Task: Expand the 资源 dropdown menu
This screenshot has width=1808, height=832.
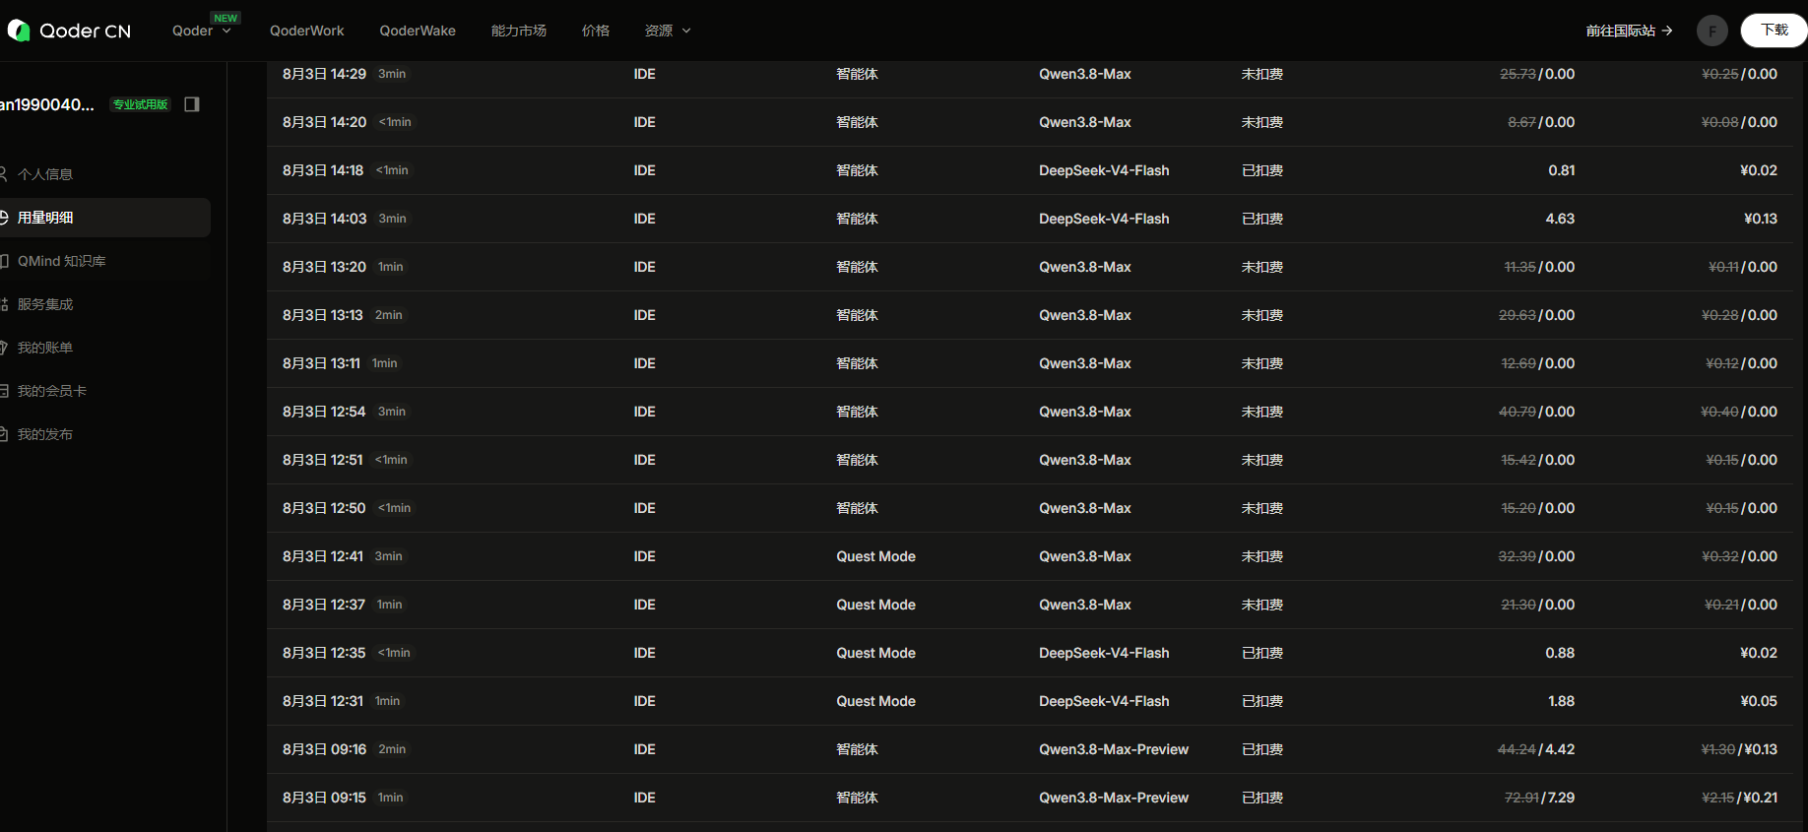Action: click(668, 31)
